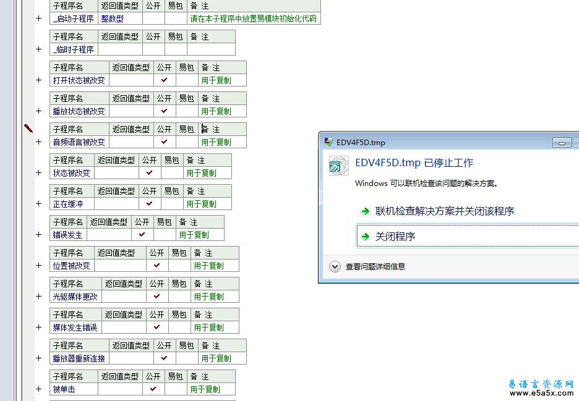Toggle 公开 checkmark for 光驱媒体更改

pos(157,296)
